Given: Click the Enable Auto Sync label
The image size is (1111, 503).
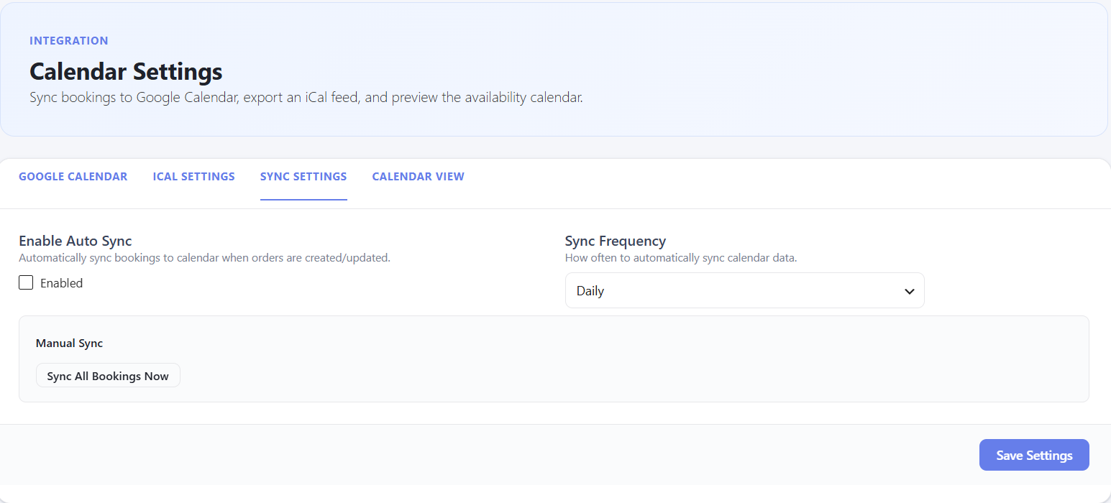Looking at the screenshot, I should [76, 241].
